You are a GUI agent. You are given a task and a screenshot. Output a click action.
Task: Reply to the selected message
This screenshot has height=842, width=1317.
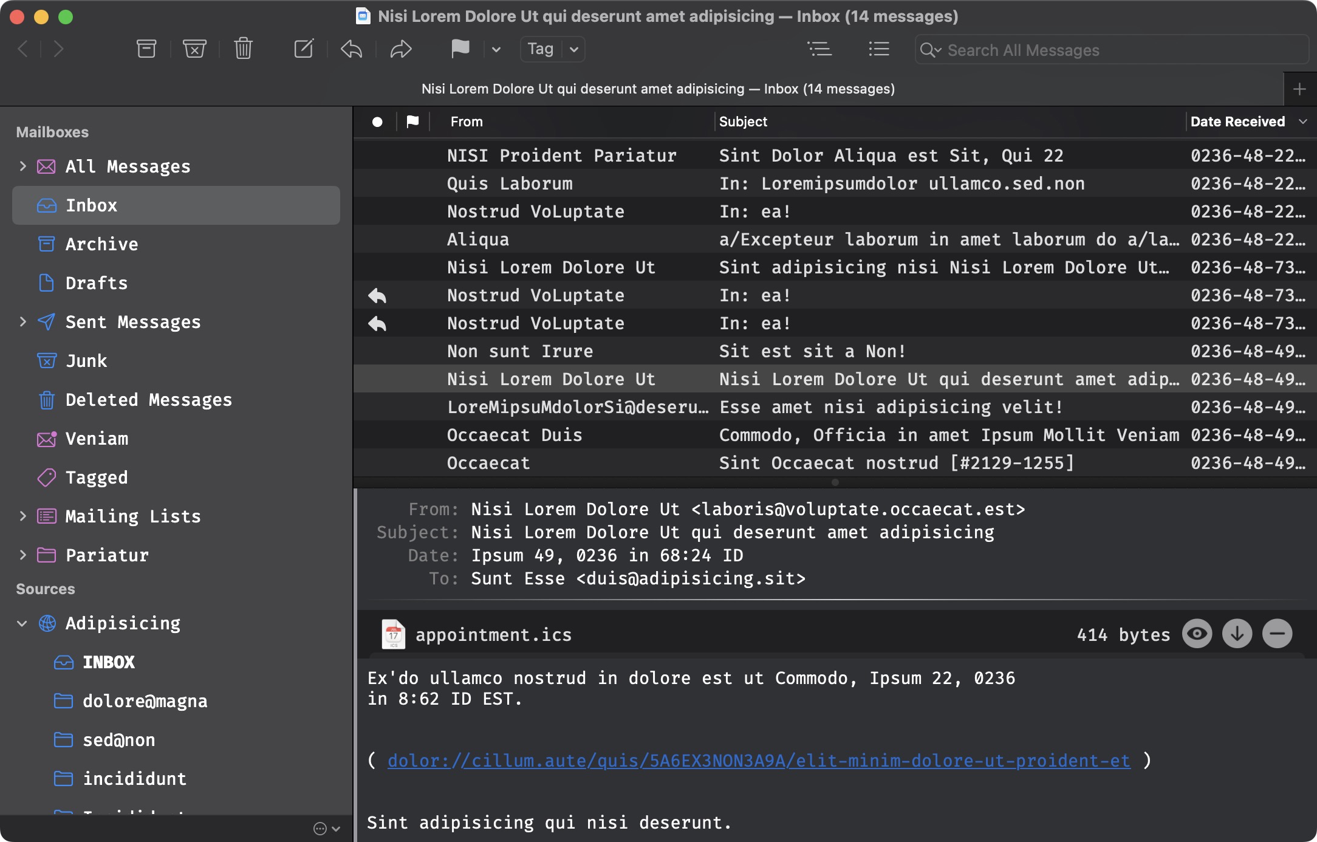(351, 49)
